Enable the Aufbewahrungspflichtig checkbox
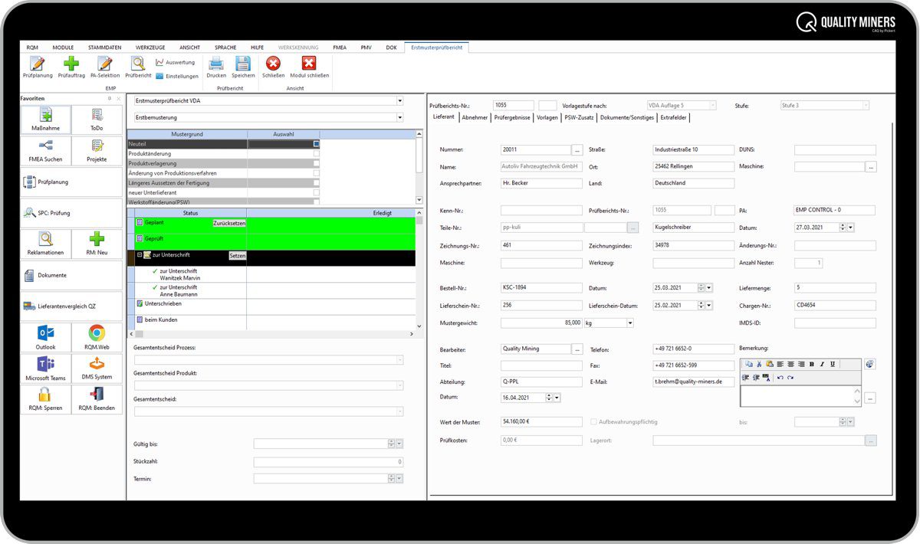 point(594,421)
